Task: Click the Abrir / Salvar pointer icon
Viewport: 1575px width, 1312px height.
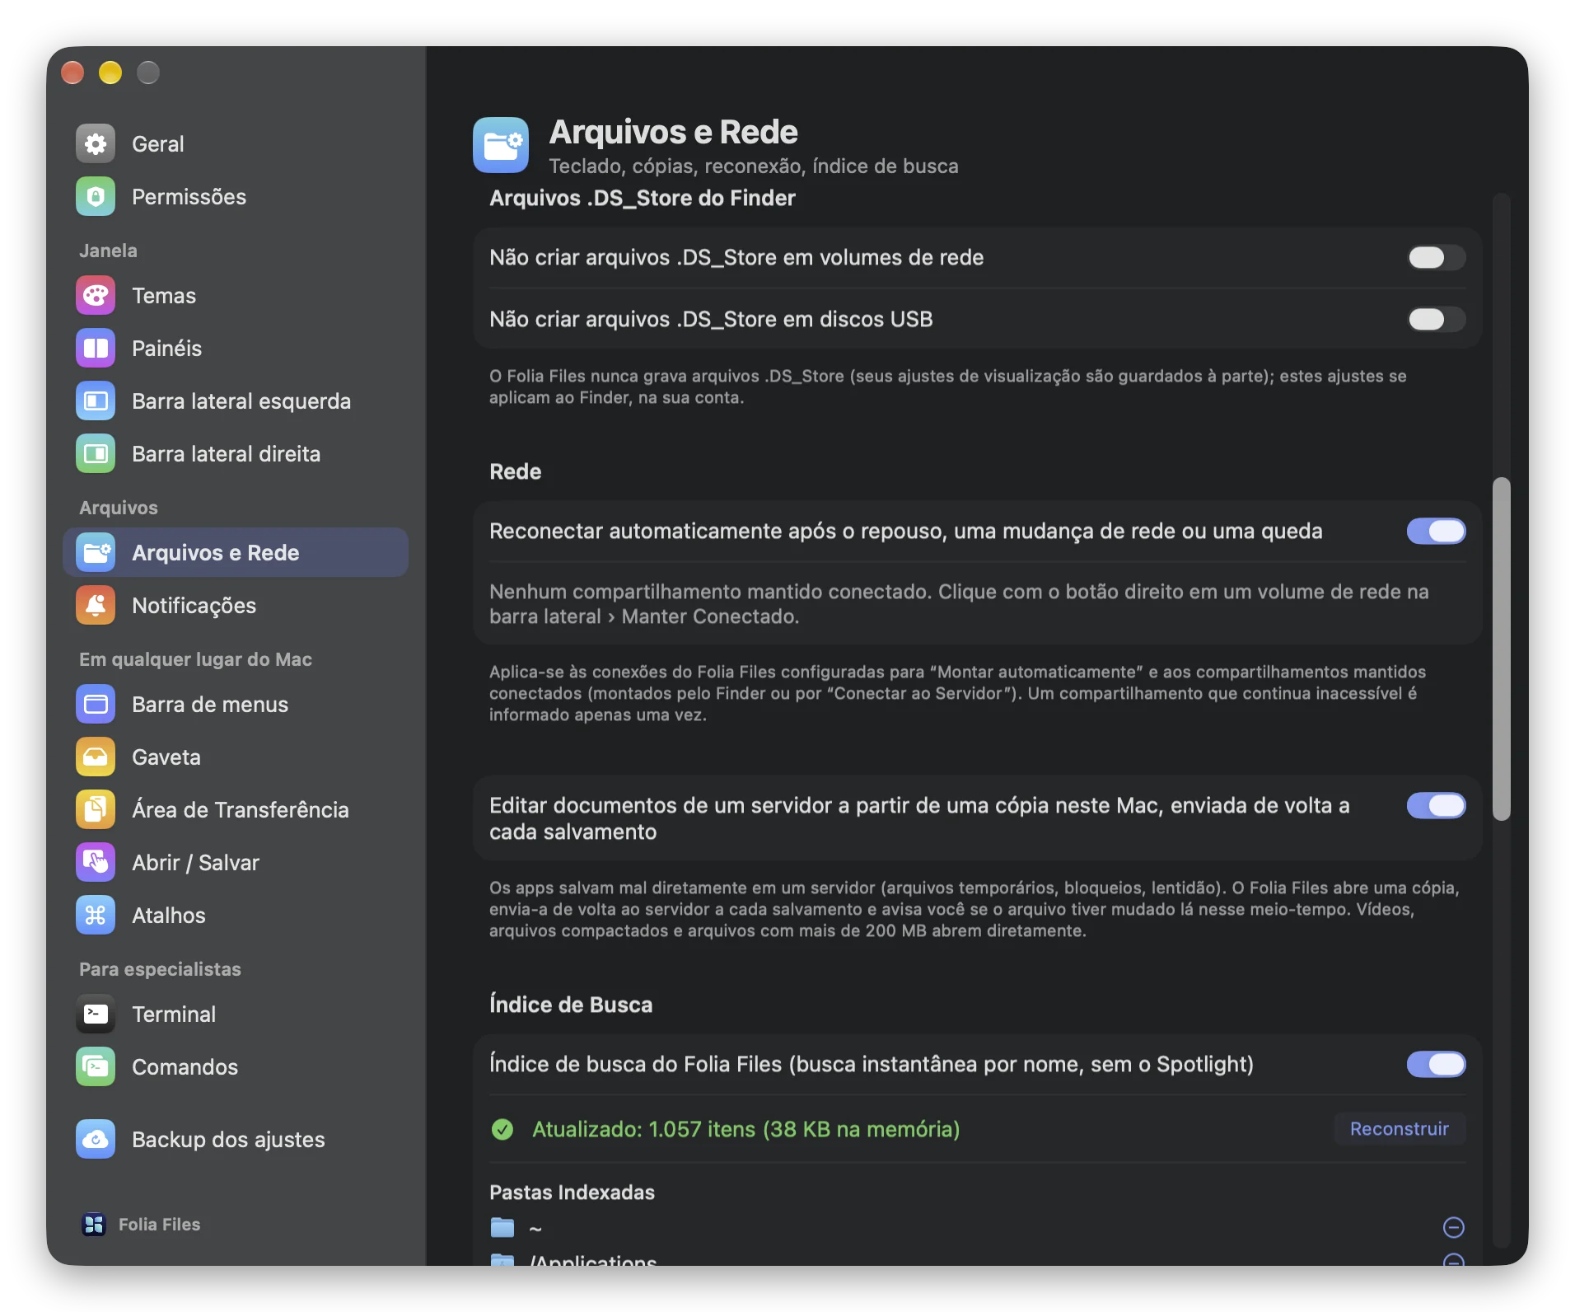Action: (96, 863)
